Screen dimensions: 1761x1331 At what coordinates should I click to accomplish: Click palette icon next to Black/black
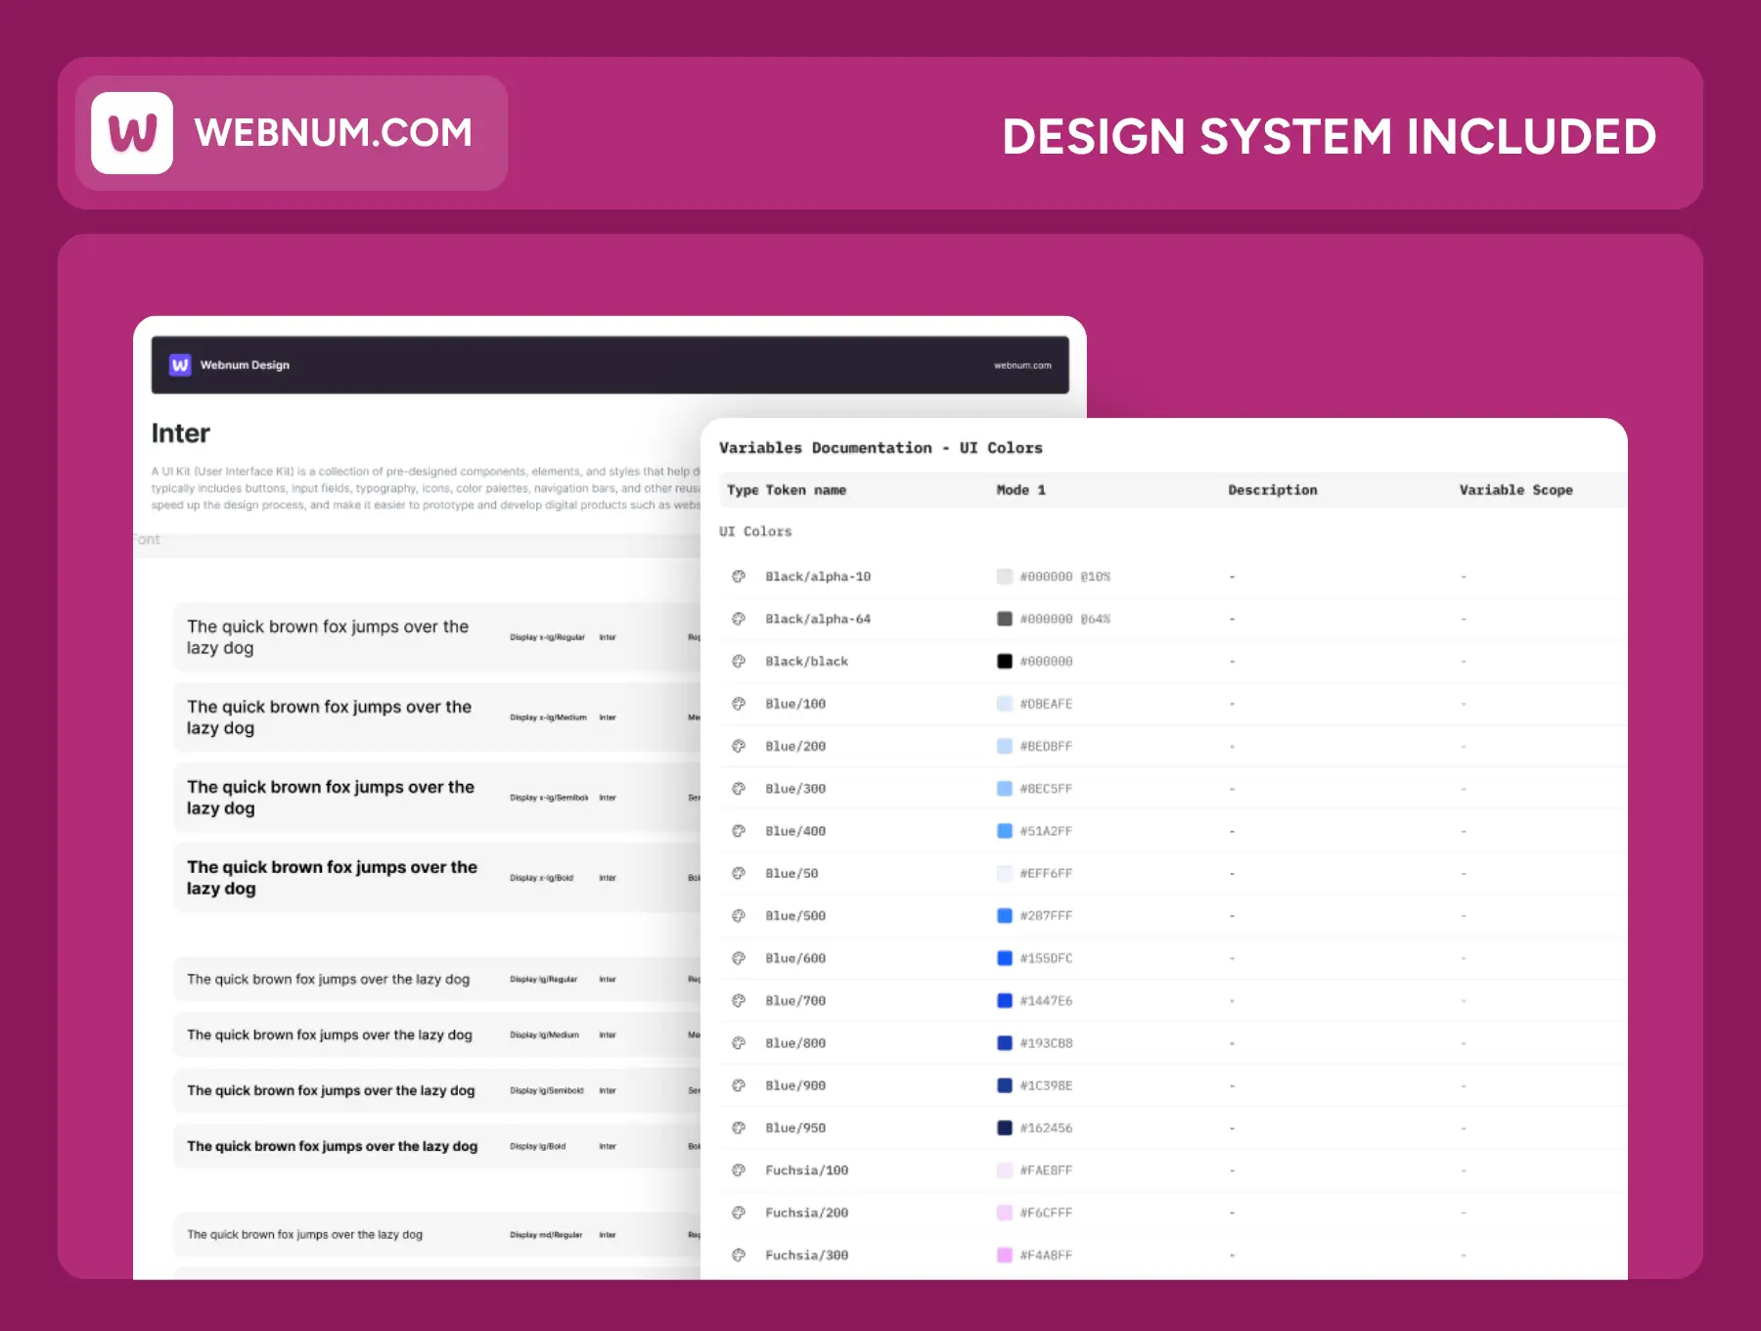pyautogui.click(x=739, y=662)
